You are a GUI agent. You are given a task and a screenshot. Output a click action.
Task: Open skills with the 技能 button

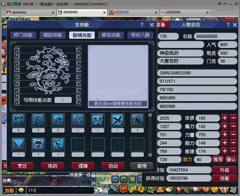(225, 178)
